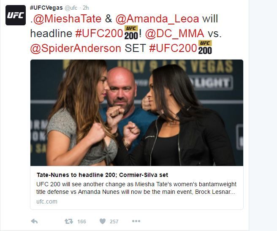The height and width of the screenshot is (231, 277).
Task: Click the 257 likes count
Action: pos(114,221)
